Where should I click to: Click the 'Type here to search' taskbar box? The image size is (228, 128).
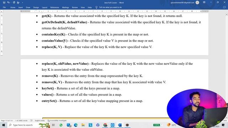tap(28, 125)
